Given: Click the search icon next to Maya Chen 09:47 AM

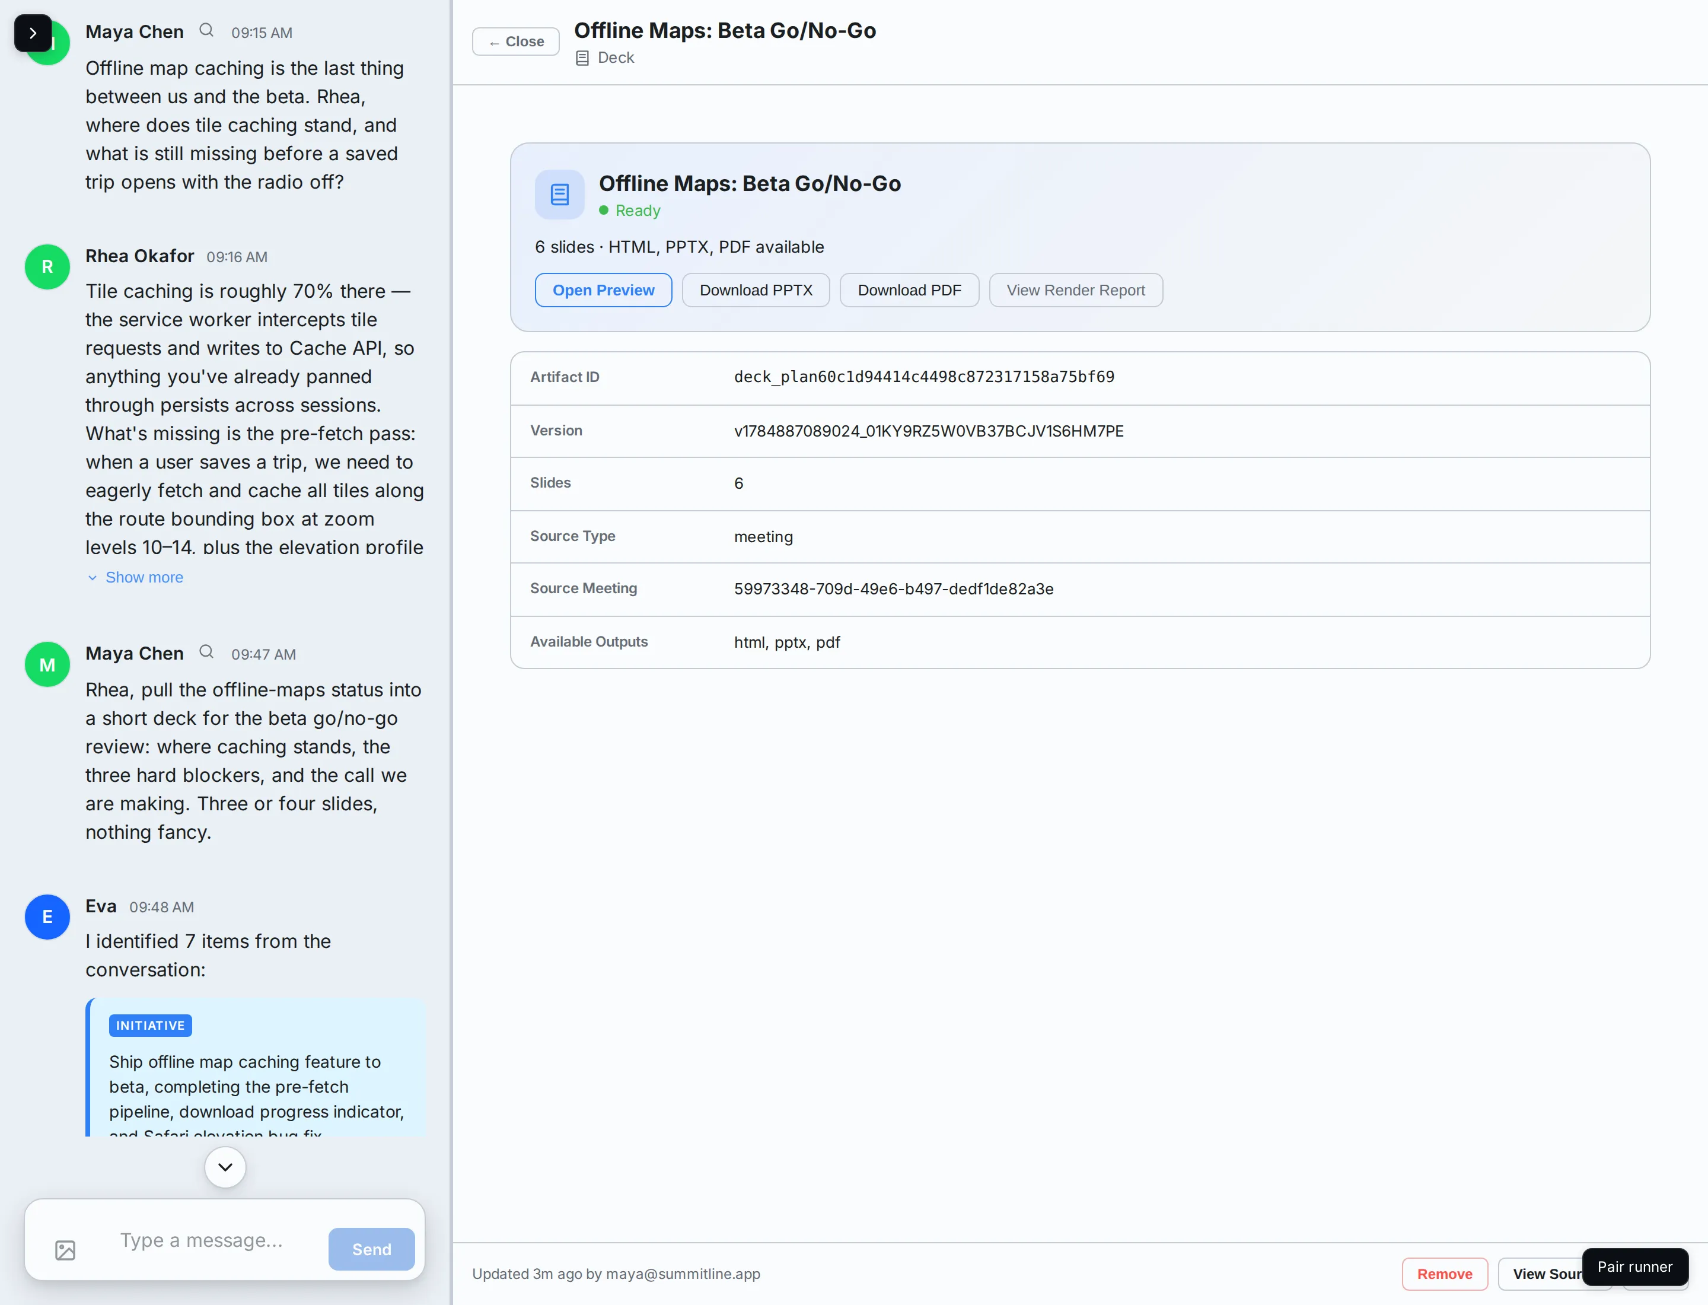Looking at the screenshot, I should (206, 652).
